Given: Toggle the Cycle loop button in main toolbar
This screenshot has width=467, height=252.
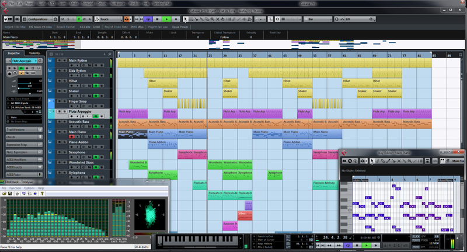Looking at the screenshot, I should tap(148, 19).
